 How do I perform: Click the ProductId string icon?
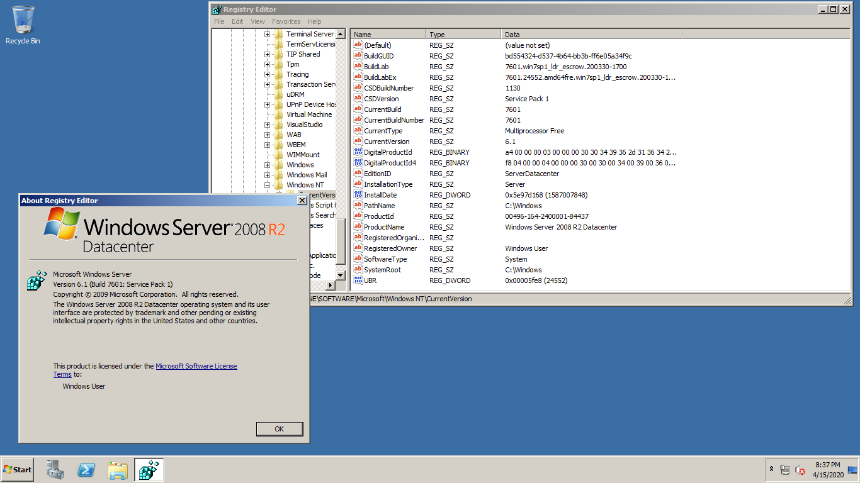tap(358, 216)
